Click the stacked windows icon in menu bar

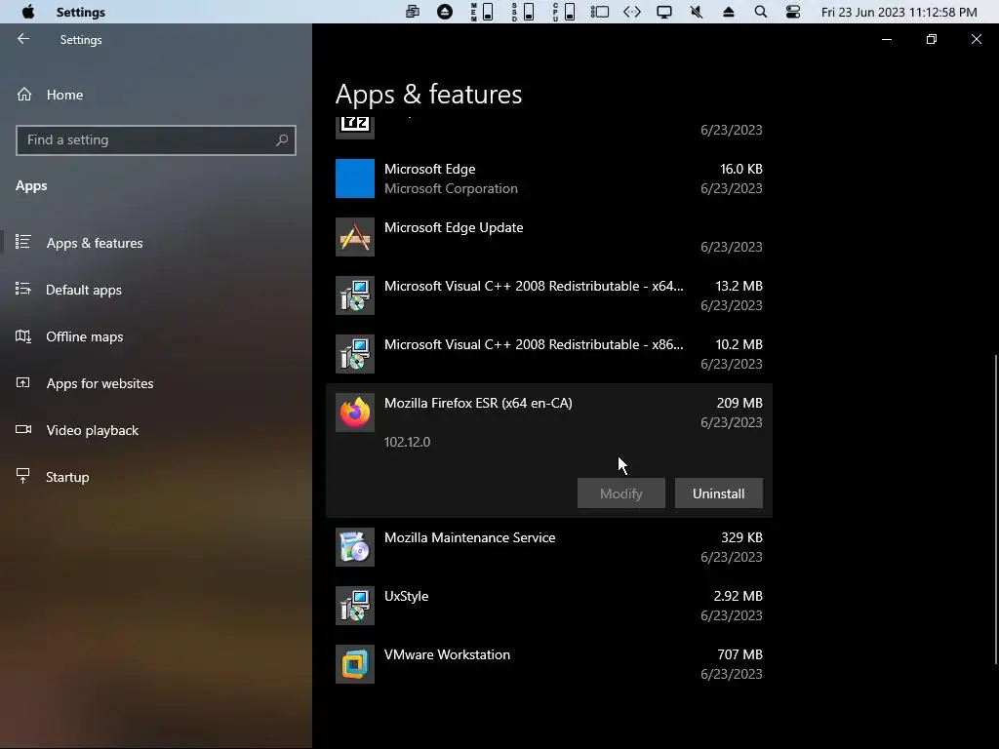[x=413, y=12]
